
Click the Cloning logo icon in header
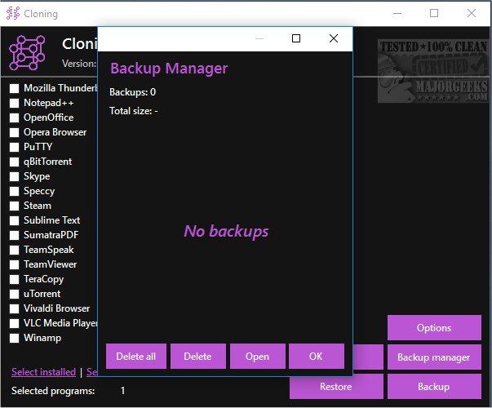27,52
